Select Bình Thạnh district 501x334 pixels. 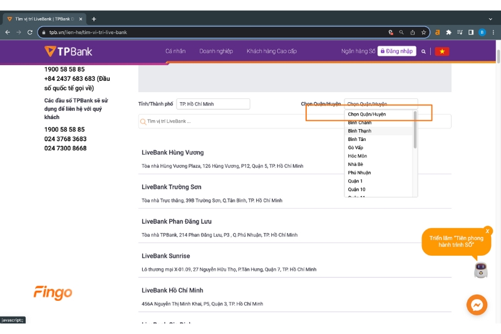point(379,131)
